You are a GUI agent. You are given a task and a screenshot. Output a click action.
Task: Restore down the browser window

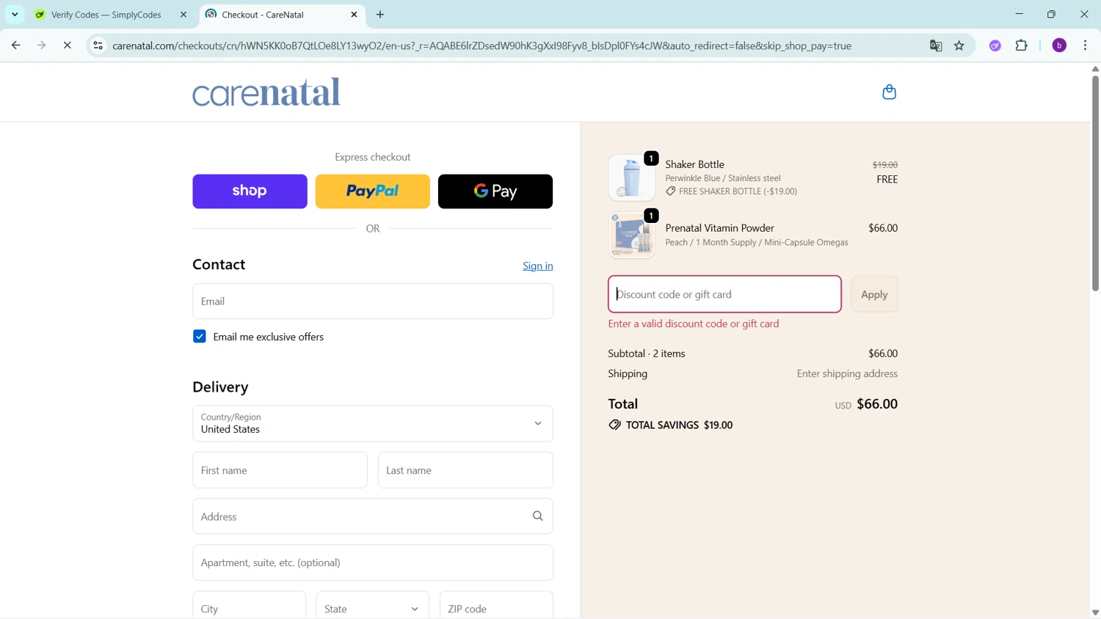pos(1051,14)
